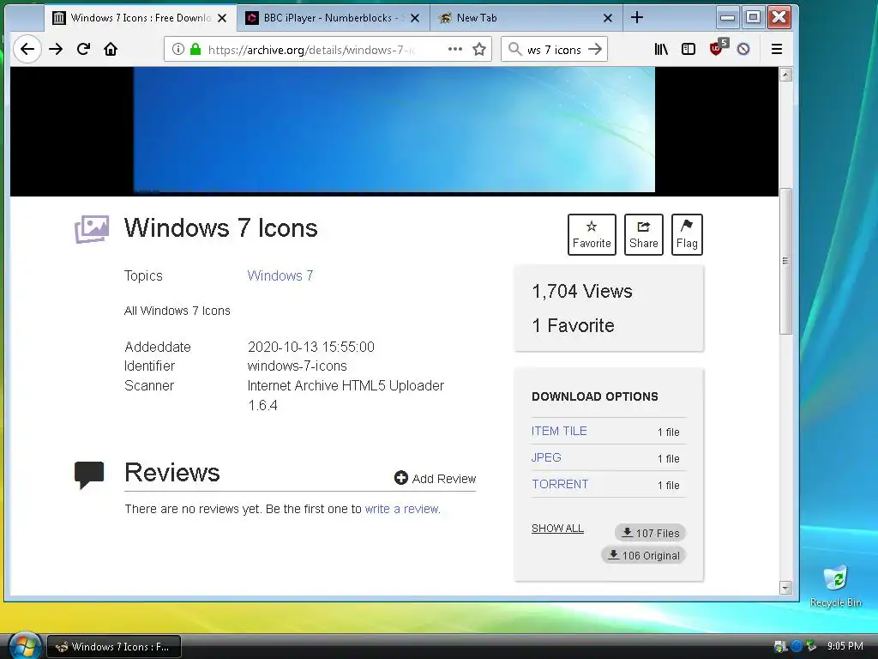Open the Windows Start orb

click(x=25, y=646)
